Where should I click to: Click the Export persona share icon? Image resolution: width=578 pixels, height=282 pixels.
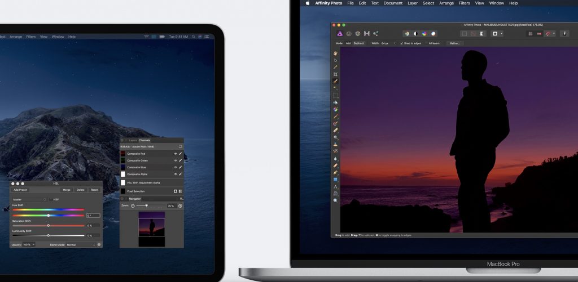pos(375,34)
